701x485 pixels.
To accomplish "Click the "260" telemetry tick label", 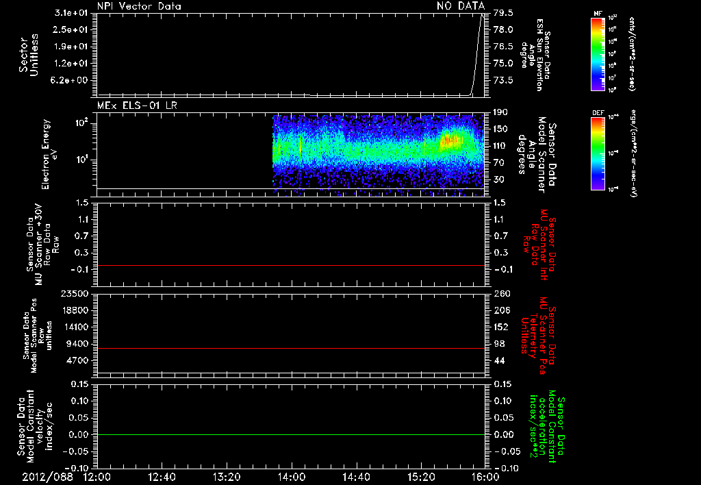I will click(x=502, y=293).
